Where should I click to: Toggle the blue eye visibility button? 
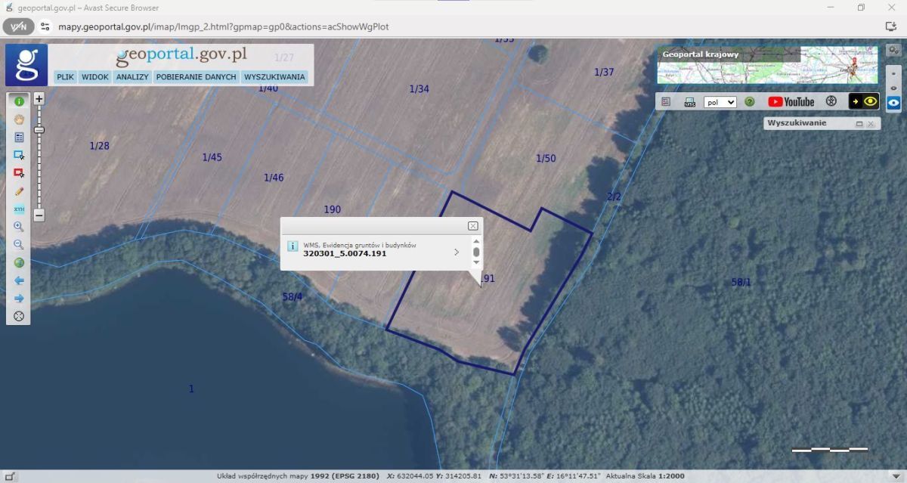(893, 103)
